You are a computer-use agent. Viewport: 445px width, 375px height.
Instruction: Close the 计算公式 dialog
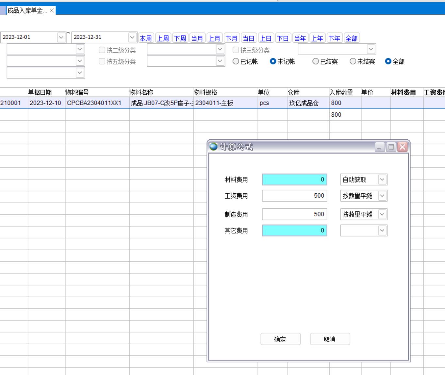tap(403, 147)
